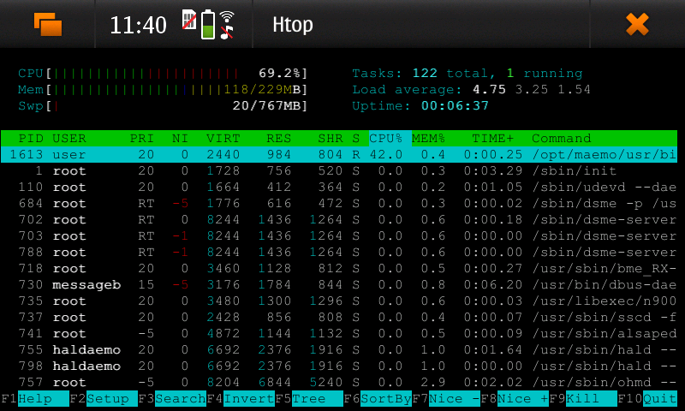Select hald process row with PID 798

(x=339, y=366)
